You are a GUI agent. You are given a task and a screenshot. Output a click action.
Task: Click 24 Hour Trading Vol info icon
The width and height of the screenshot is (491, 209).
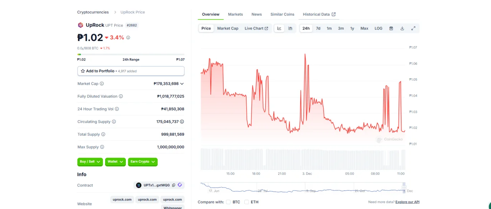tap(117, 109)
